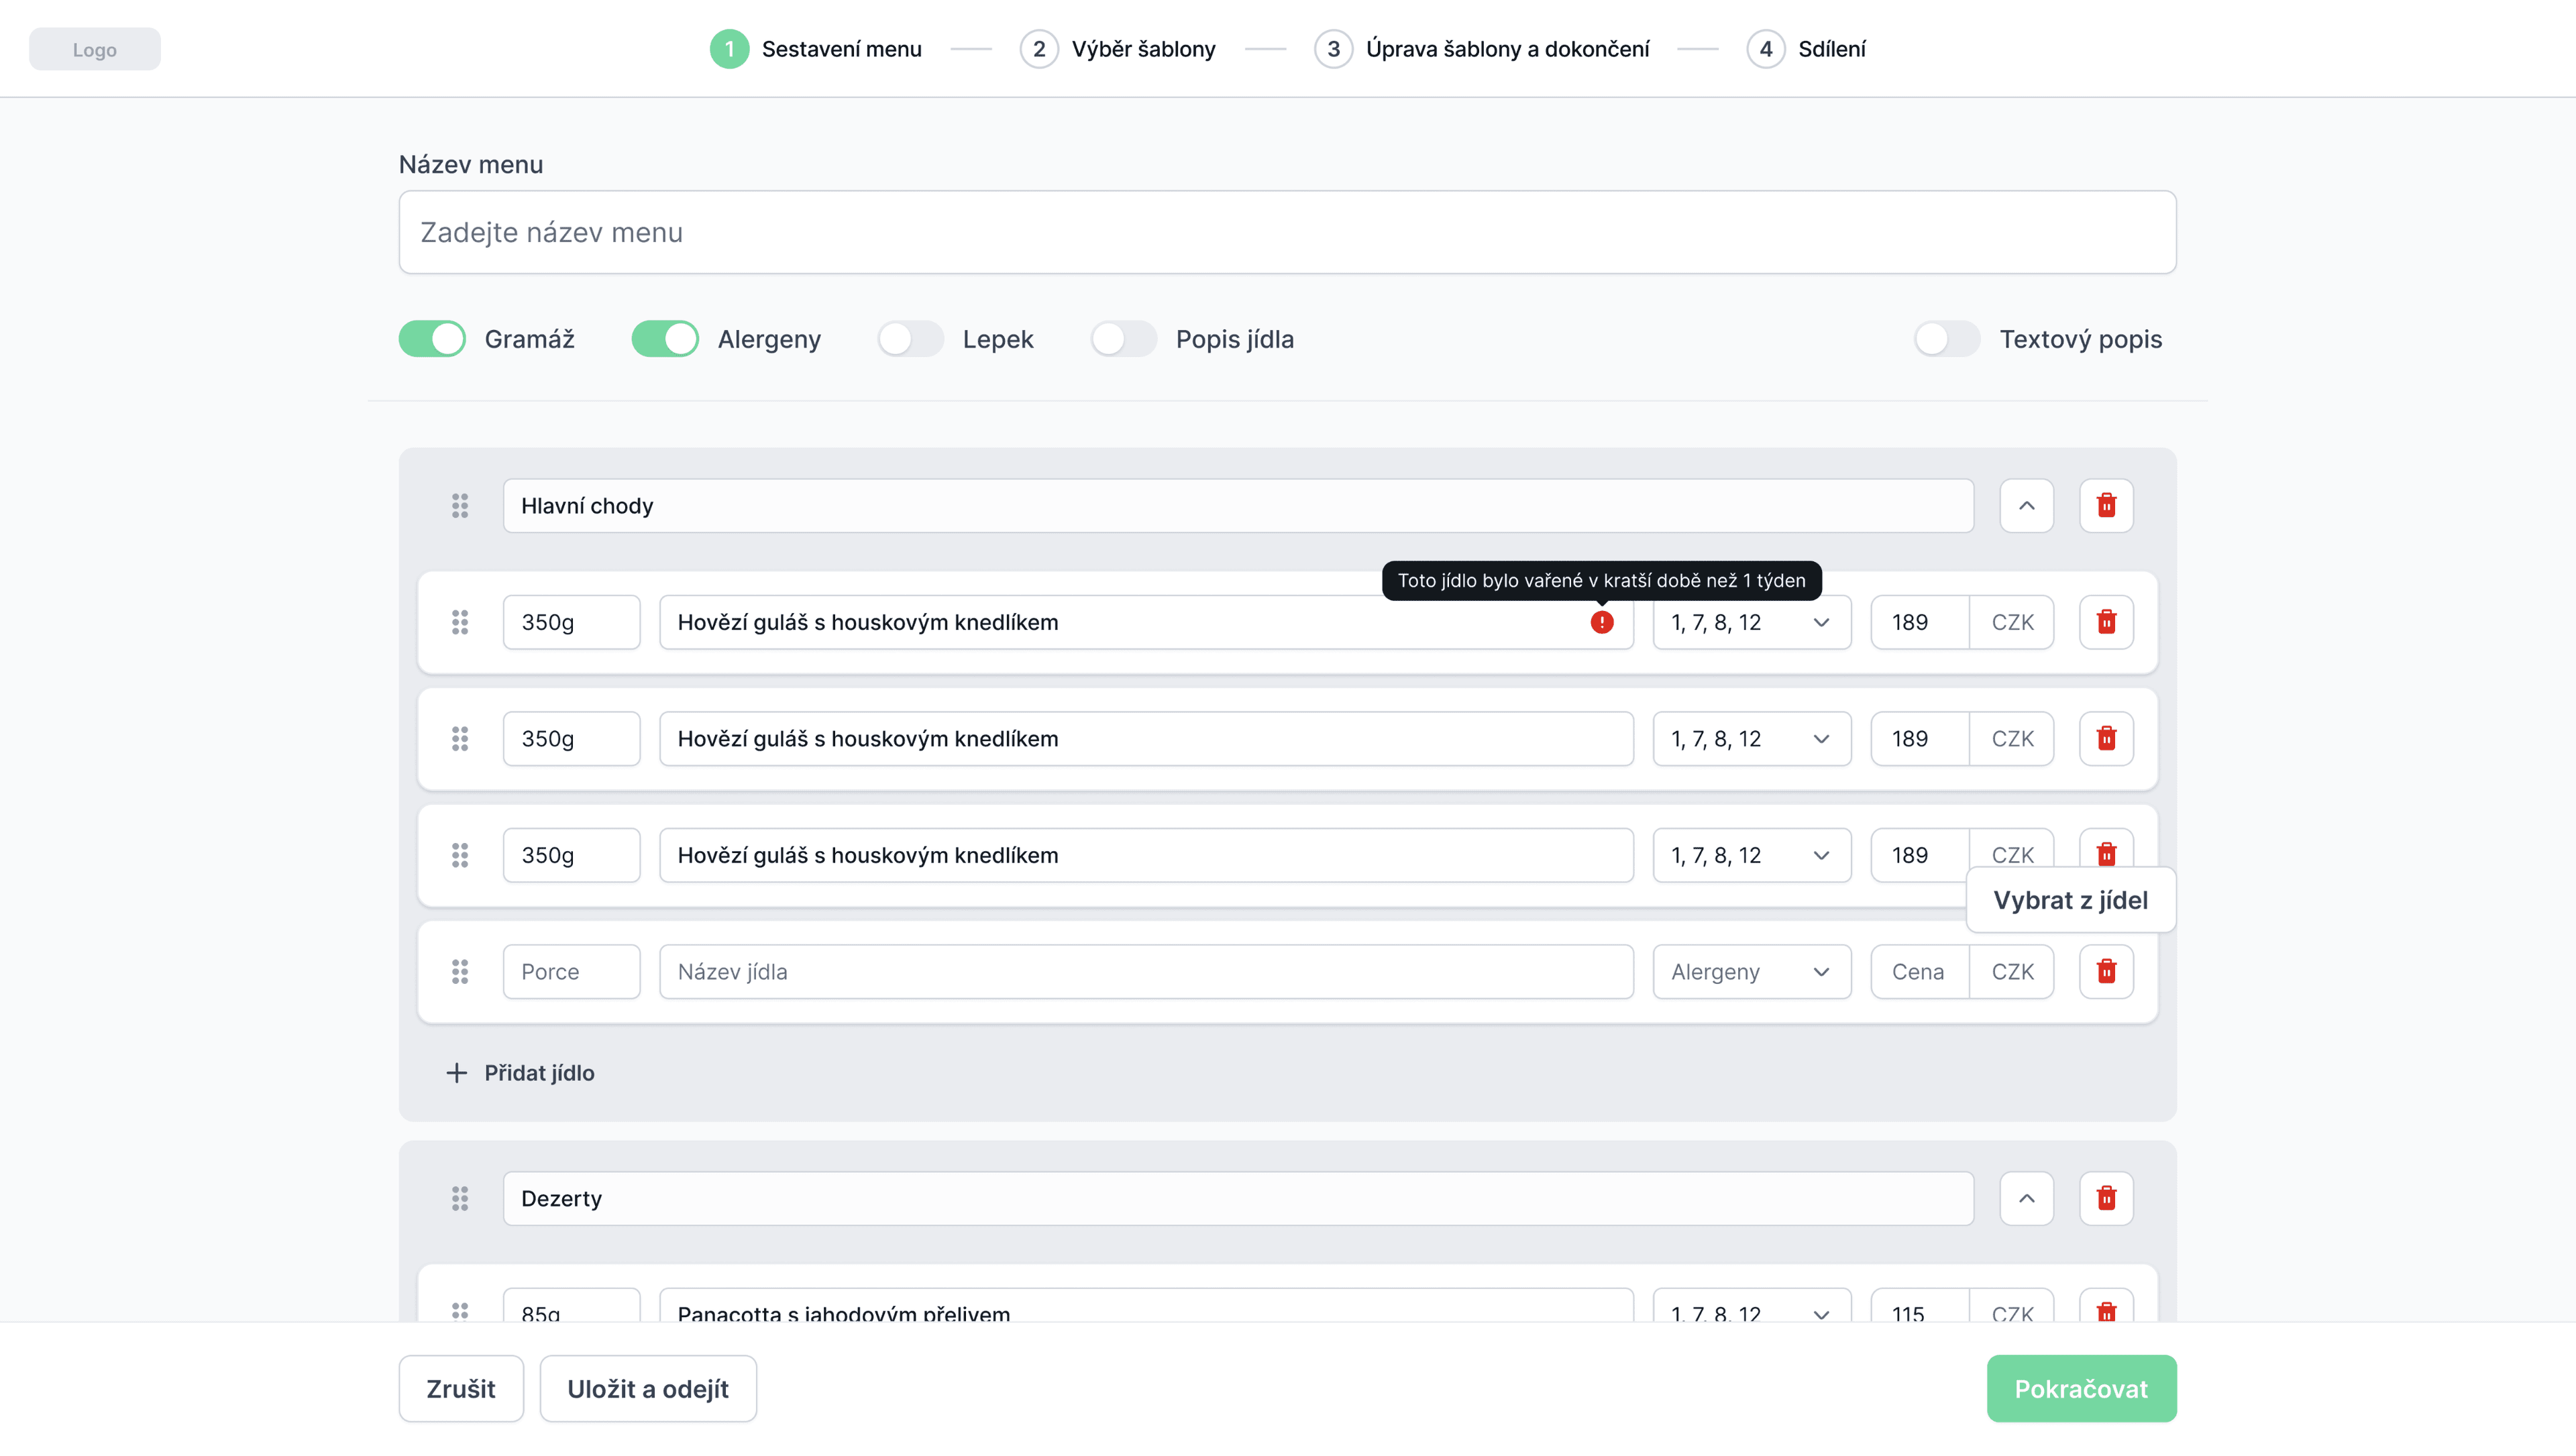This screenshot has height=1456, width=2576.
Task: Turn off the Alergeny switch
Action: tap(665, 339)
